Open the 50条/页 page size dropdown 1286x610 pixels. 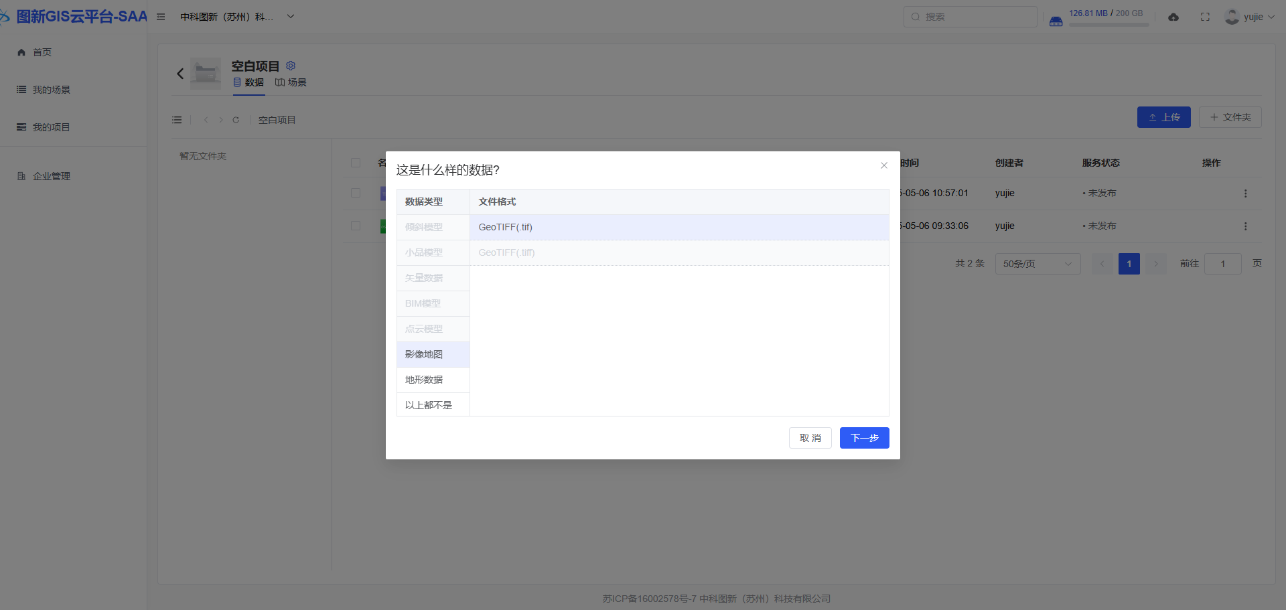point(1038,264)
